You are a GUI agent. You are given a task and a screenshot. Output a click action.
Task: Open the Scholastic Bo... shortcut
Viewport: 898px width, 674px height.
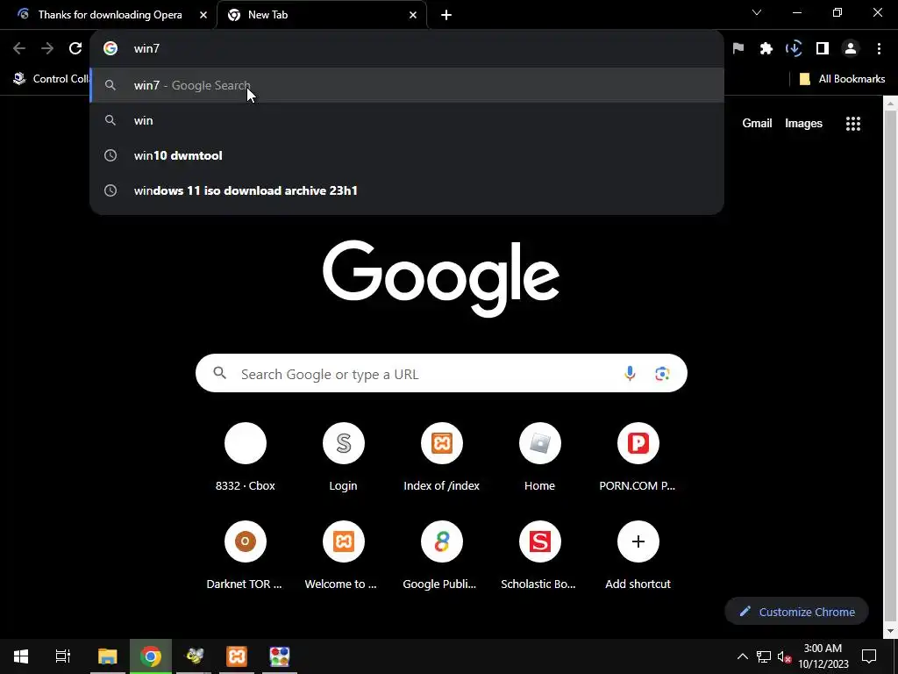[539, 556]
